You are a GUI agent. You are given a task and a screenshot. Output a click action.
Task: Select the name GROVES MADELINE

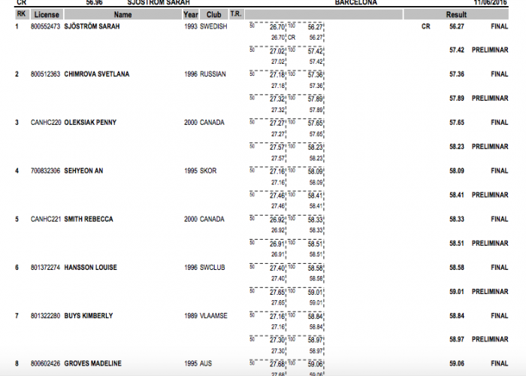[93, 363]
